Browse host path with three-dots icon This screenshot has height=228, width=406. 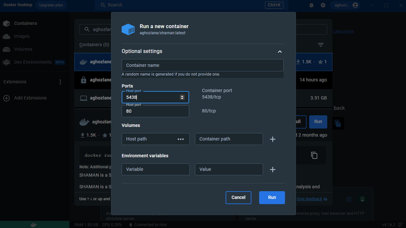pyautogui.click(x=181, y=139)
